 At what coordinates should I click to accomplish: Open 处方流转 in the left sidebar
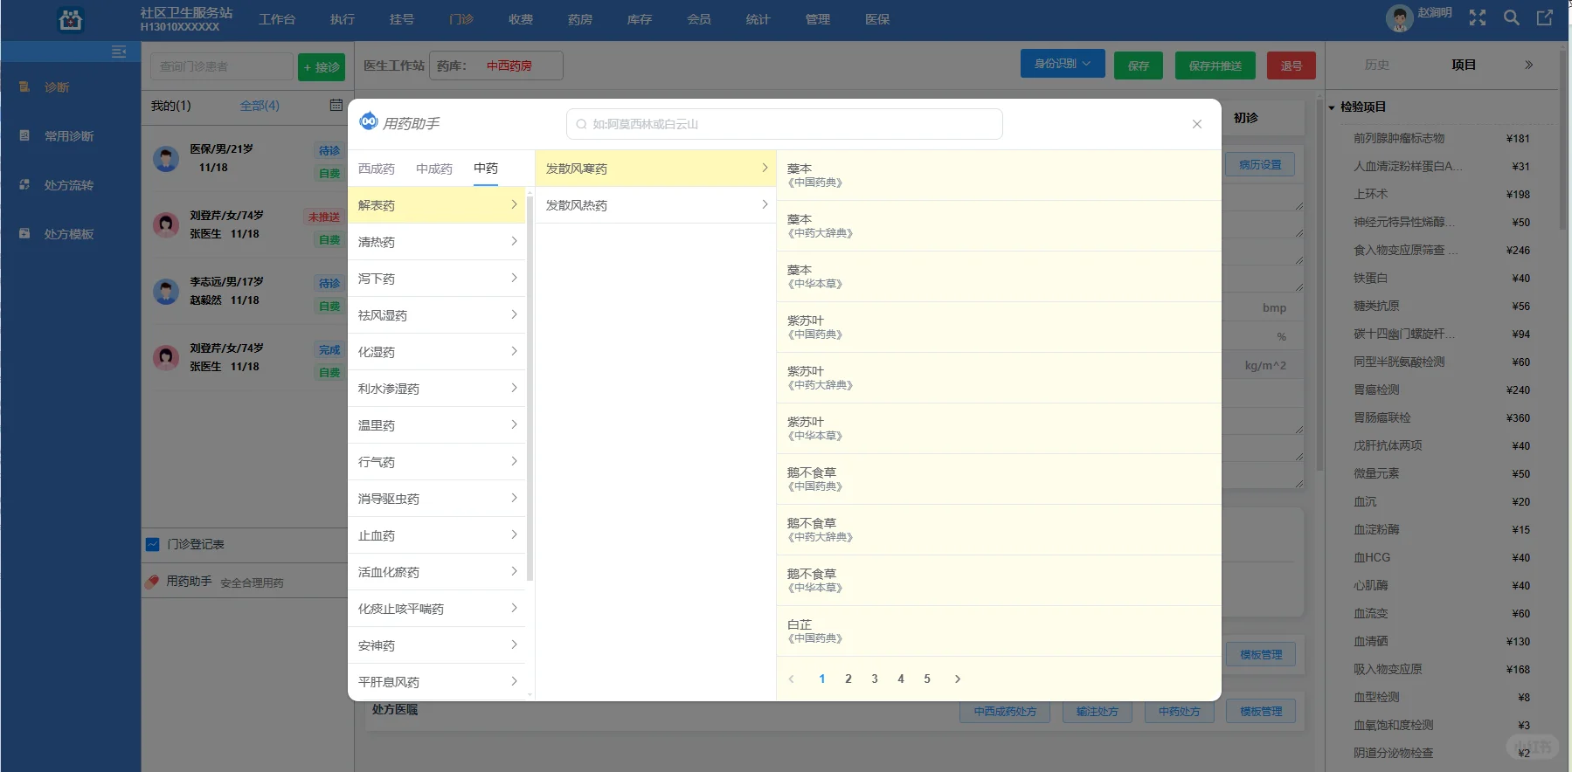click(69, 185)
